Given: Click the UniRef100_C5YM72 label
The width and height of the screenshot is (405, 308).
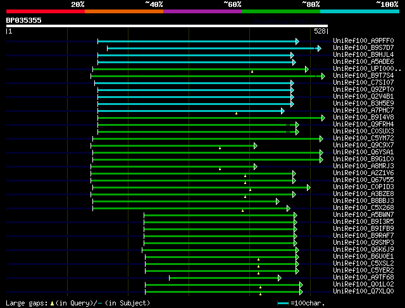Looking at the screenshot, I should [x=363, y=139].
